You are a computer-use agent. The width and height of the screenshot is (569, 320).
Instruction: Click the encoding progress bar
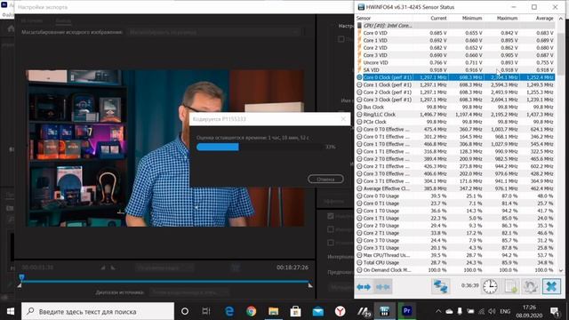pyautogui.click(x=259, y=147)
